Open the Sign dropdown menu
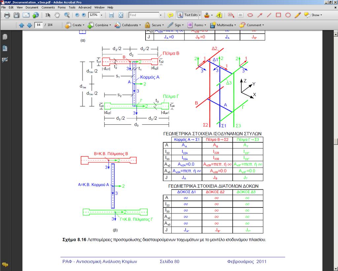Screen dimensions: 338x271 [176, 25]
